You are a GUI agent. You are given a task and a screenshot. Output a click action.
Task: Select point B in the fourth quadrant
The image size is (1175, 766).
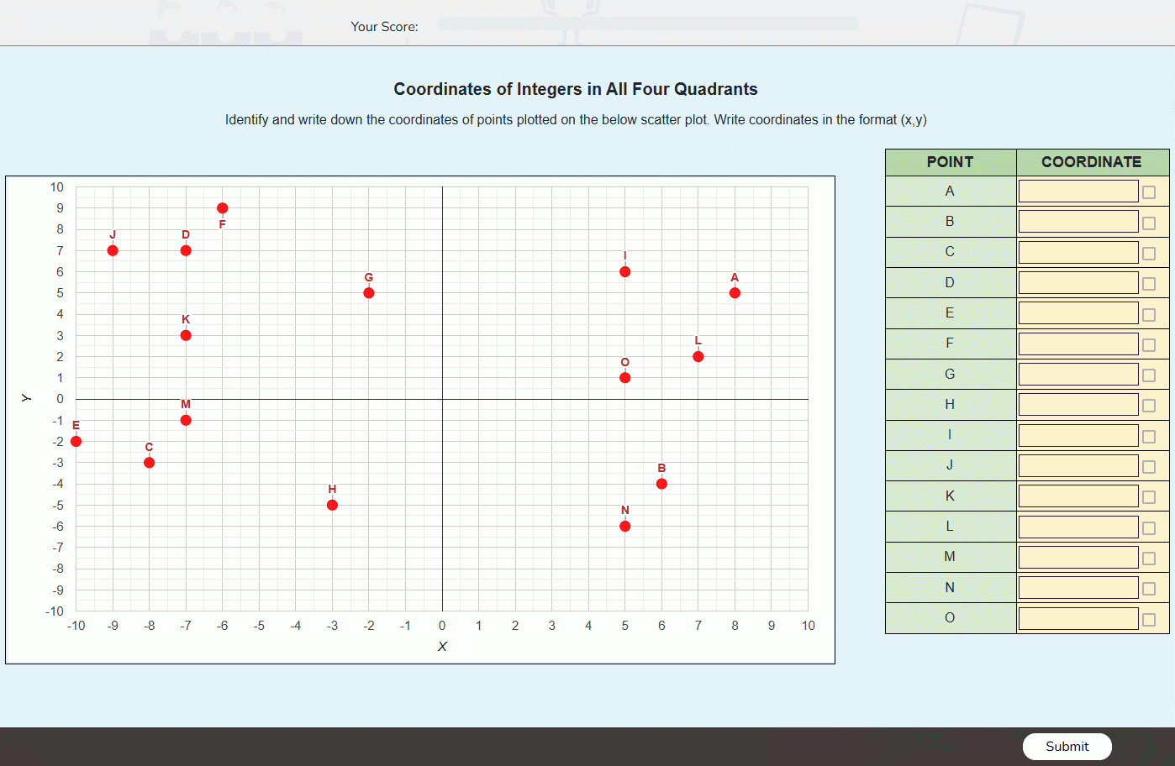(x=661, y=484)
